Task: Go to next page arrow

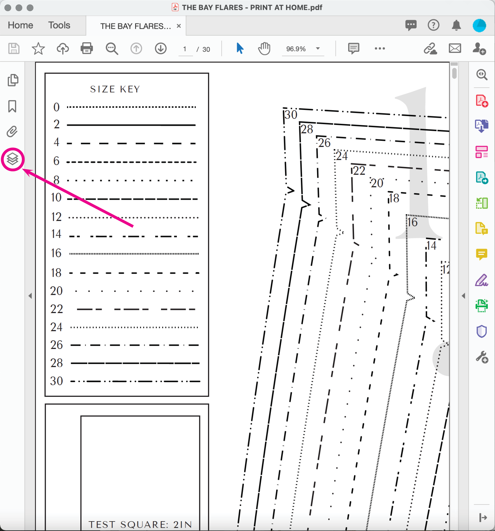Action: click(161, 49)
